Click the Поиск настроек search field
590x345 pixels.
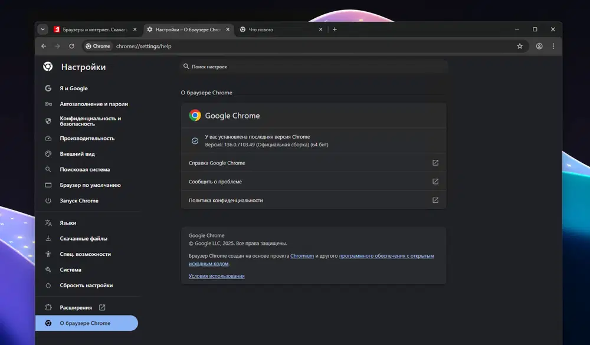click(x=314, y=67)
